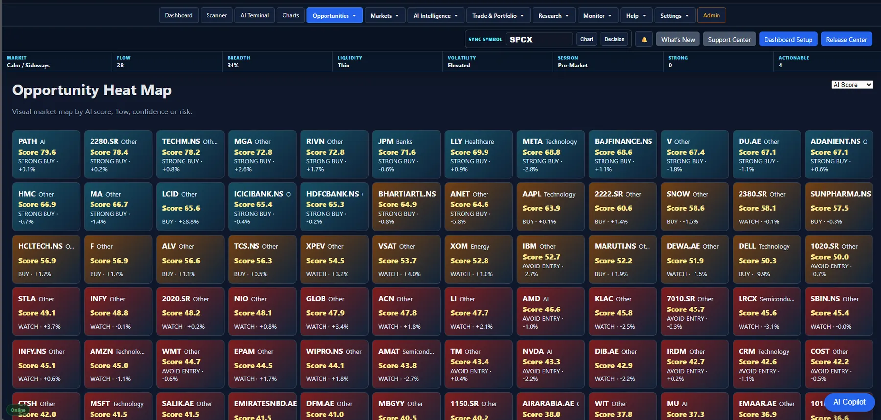Open the AMZN Technology tile
This screenshot has height=420, width=881.
click(118, 364)
